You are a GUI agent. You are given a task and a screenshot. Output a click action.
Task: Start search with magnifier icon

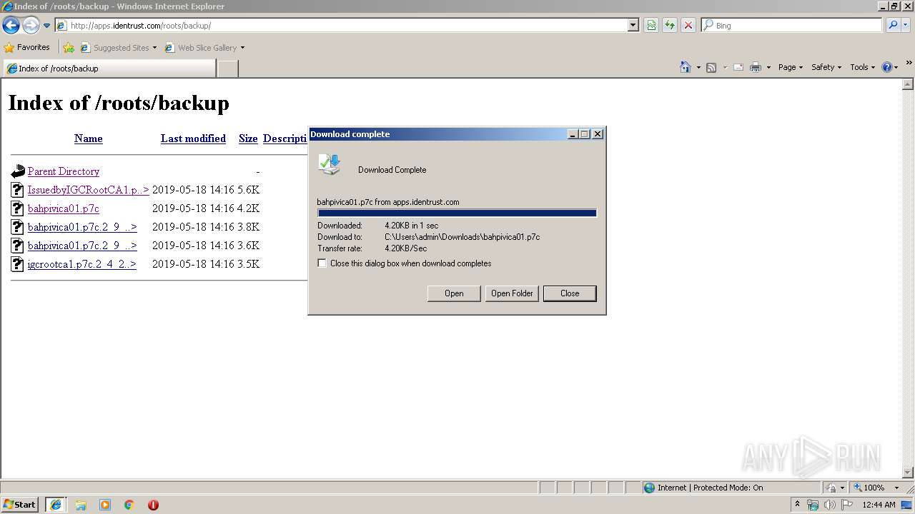[893, 25]
